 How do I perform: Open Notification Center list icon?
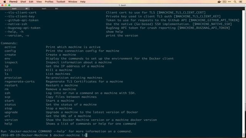click(x=241, y=2)
